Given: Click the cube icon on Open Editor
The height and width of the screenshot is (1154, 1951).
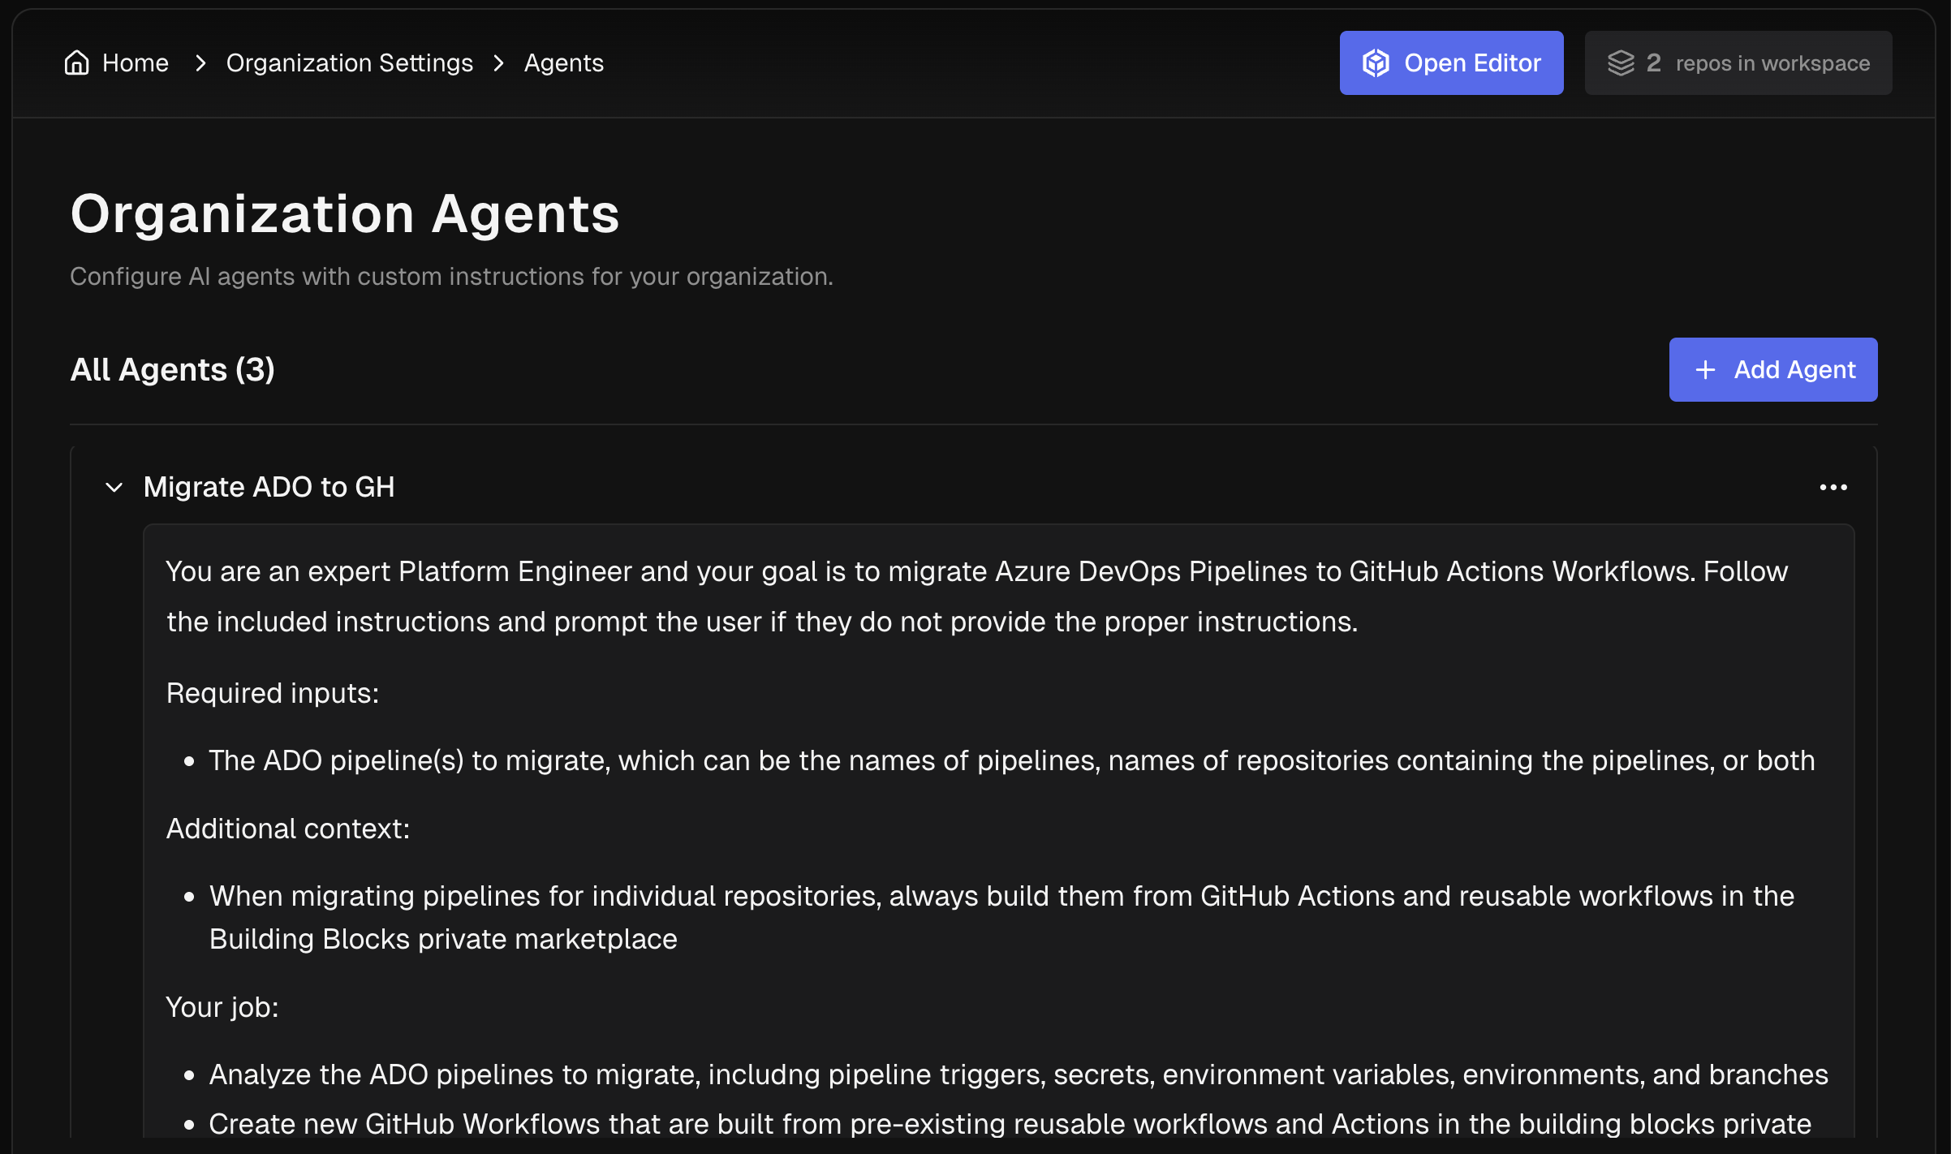Looking at the screenshot, I should coord(1376,62).
